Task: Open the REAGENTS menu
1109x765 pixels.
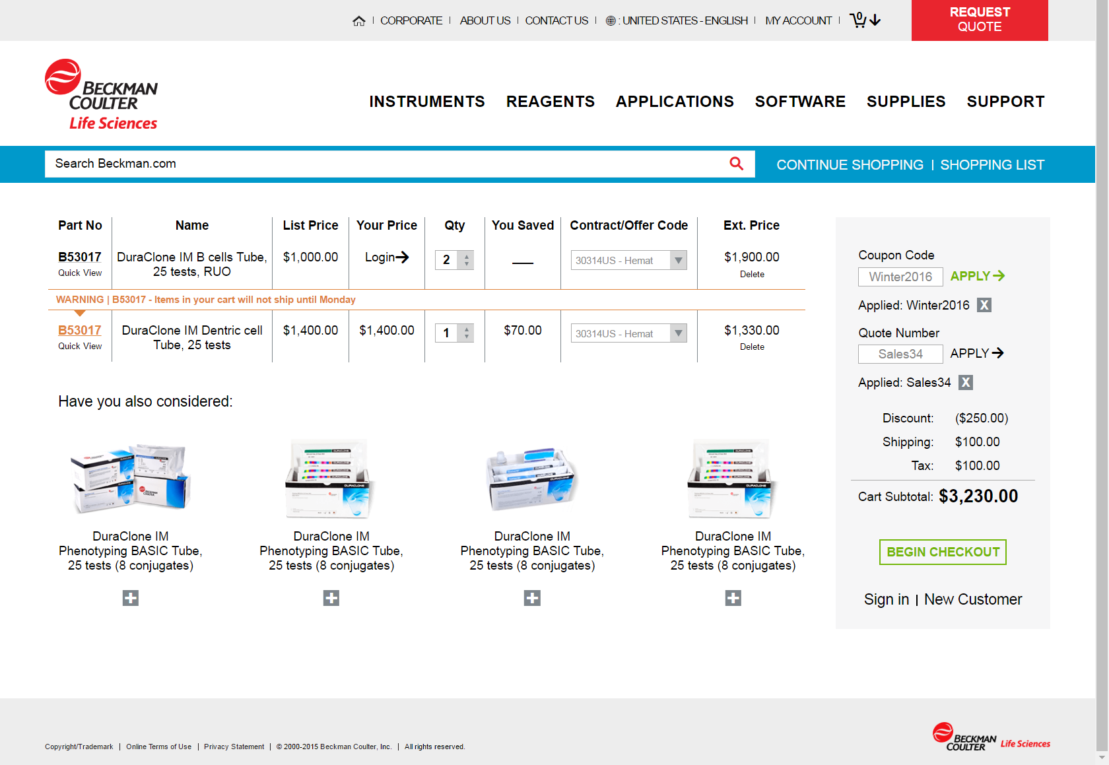Action: [551, 102]
